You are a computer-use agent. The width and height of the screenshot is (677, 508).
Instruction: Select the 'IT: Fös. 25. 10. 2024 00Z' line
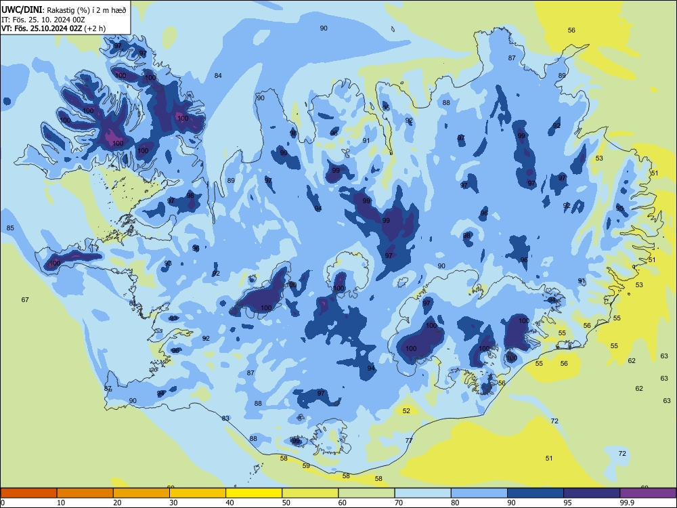coord(43,20)
